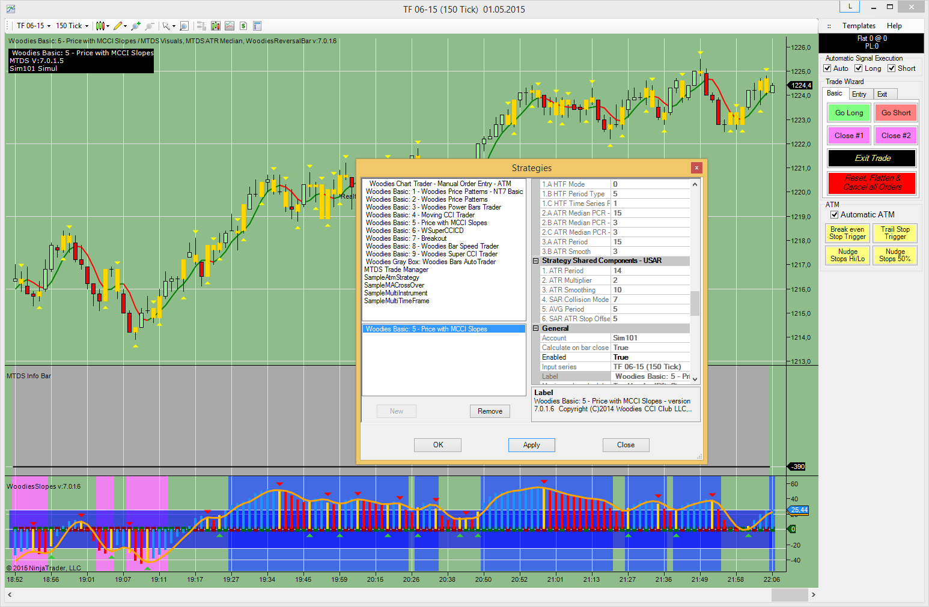Select the pencil drawing tools icon
Viewport: 929px width, 607px height.
click(x=118, y=26)
